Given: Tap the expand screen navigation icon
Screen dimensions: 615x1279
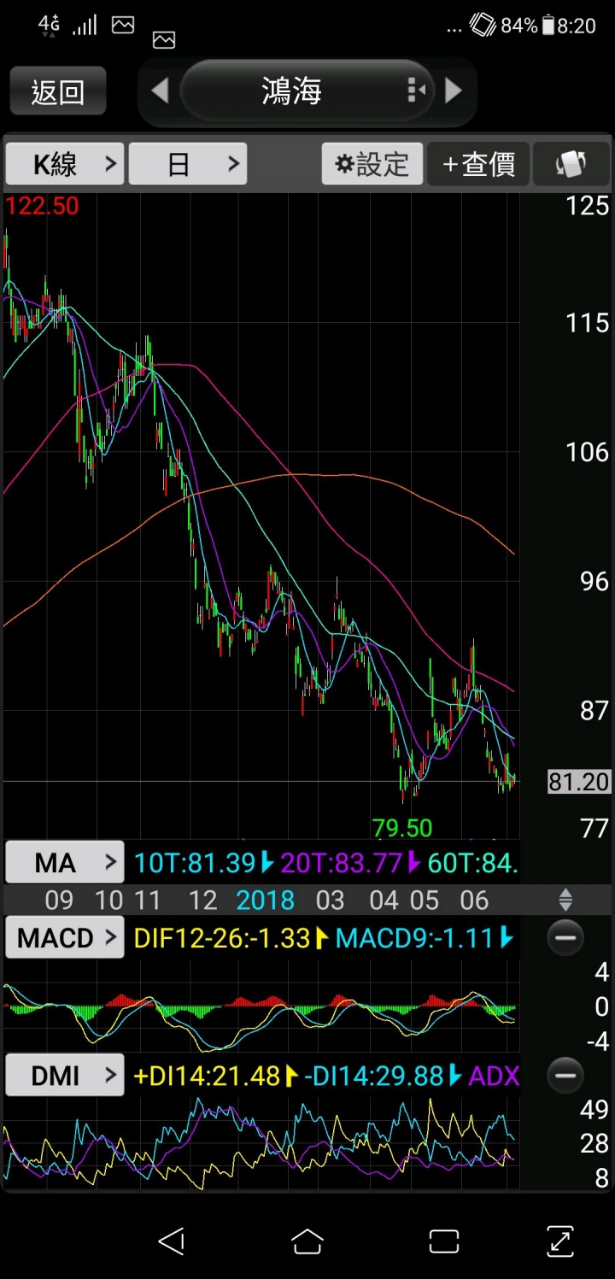Looking at the screenshot, I should click(x=559, y=1241).
